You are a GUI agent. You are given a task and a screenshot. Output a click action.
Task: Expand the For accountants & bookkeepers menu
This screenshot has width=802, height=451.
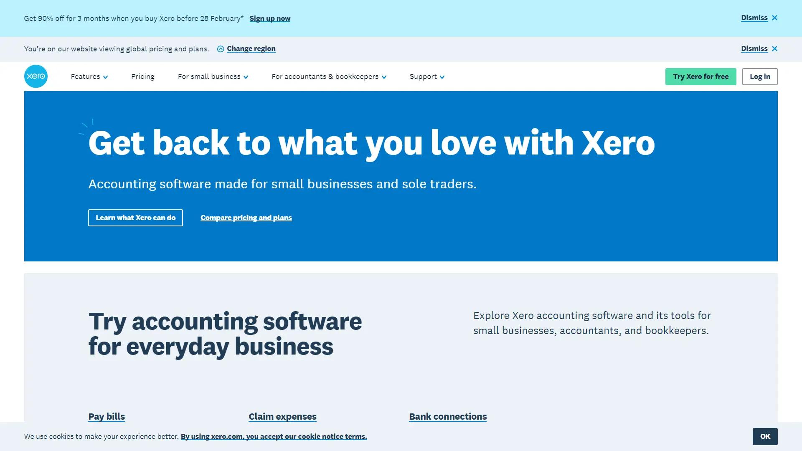point(329,76)
